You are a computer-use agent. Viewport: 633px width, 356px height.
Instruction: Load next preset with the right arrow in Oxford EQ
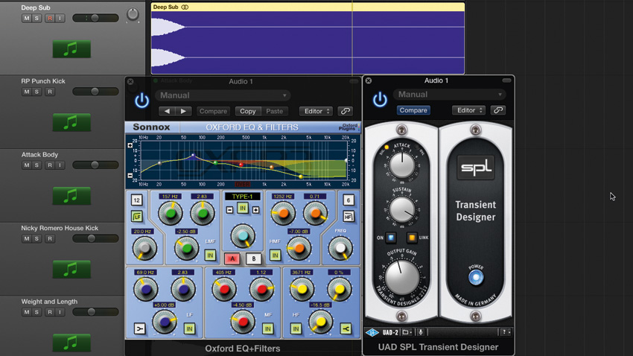pyautogui.click(x=183, y=111)
